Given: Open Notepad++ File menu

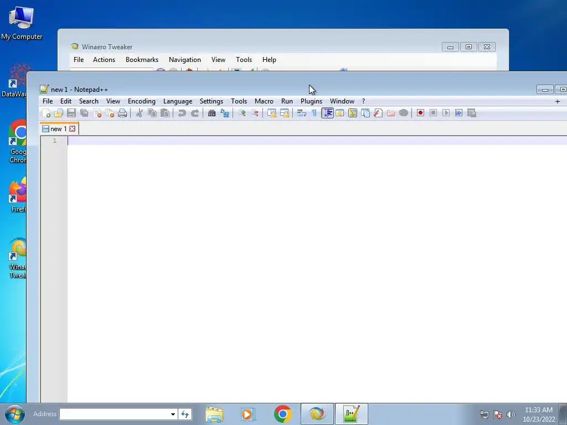Looking at the screenshot, I should click(x=48, y=101).
